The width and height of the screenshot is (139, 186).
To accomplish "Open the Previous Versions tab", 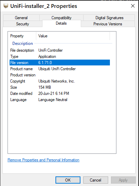I will pyautogui.click(x=108, y=24).
